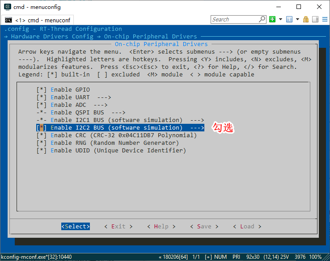This screenshot has width=330, height=261.
Task: Expand the Enable UART submenu arrow
Action: (x=104, y=97)
